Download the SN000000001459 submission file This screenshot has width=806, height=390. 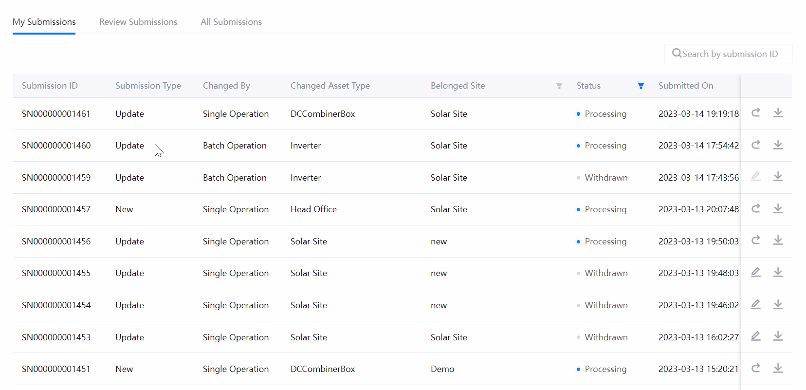(778, 177)
